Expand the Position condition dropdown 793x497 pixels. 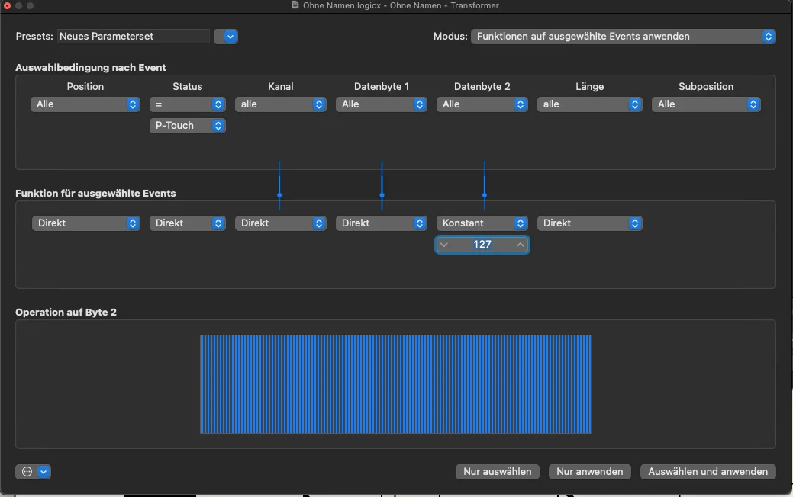pyautogui.click(x=85, y=104)
